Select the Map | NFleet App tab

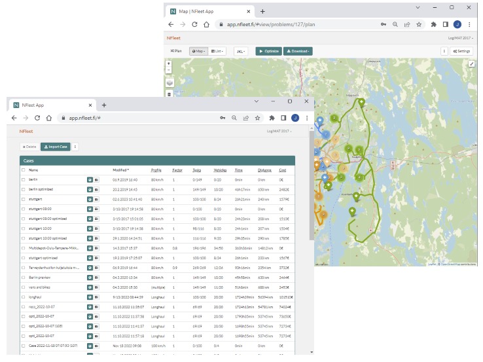click(209, 11)
